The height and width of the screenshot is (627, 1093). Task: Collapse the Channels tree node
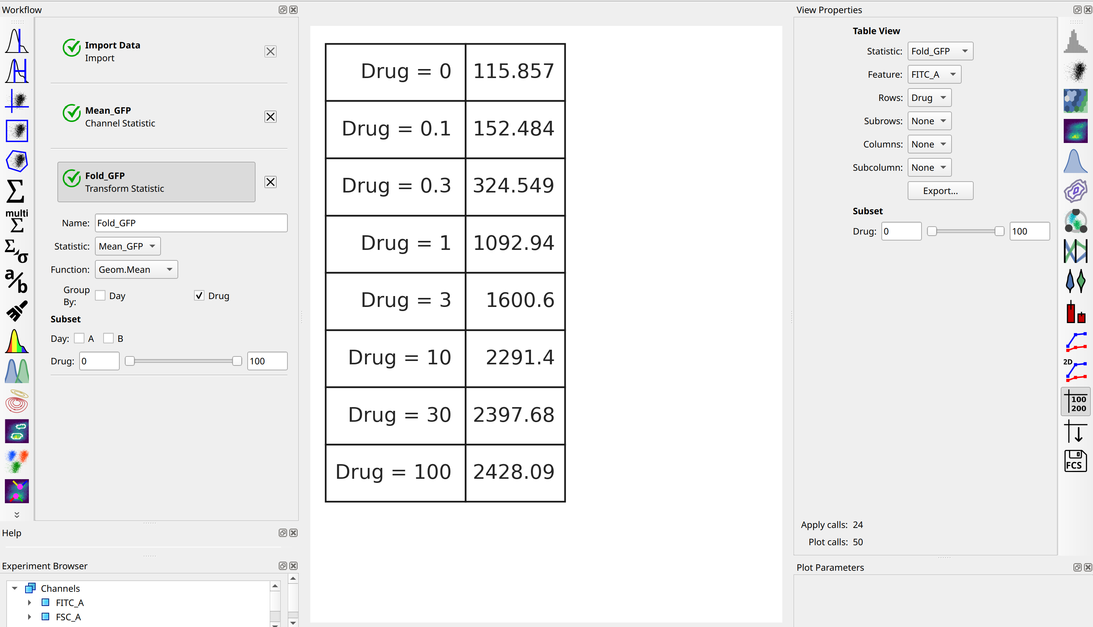point(15,588)
